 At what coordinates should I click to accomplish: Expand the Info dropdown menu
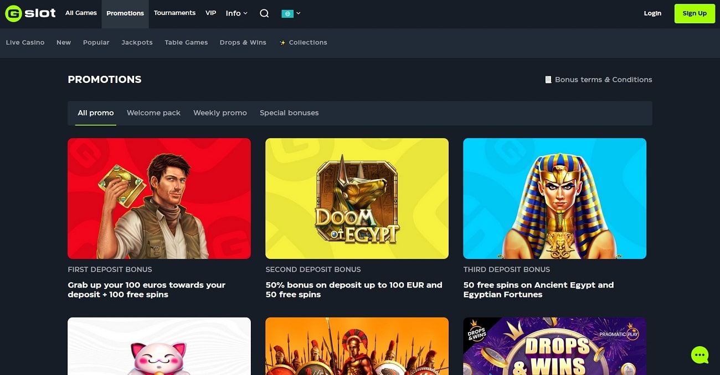click(x=236, y=13)
